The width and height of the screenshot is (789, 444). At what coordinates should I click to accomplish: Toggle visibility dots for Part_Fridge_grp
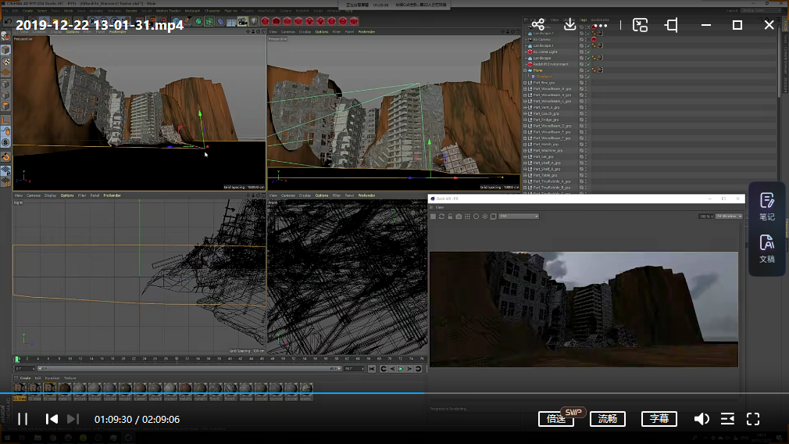586,120
